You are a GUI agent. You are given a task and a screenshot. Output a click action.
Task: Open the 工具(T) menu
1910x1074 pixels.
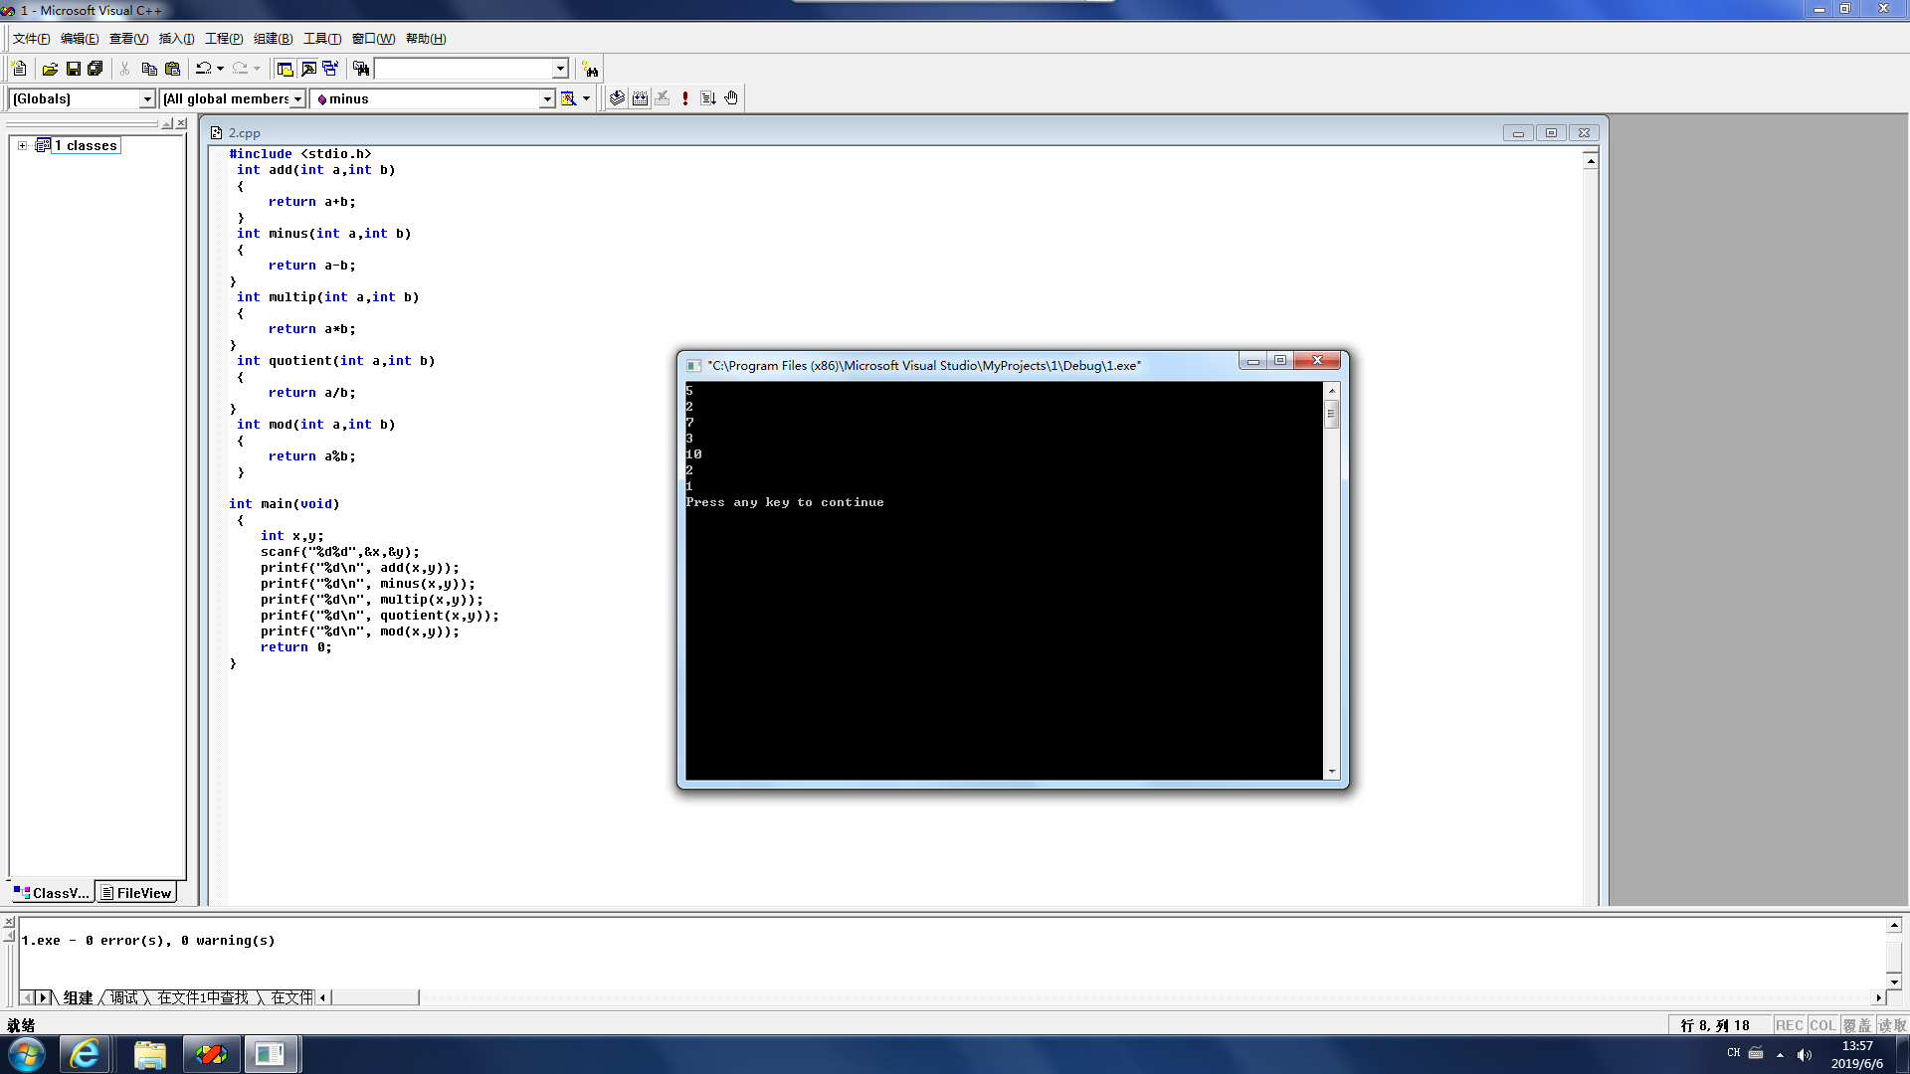pos(321,39)
